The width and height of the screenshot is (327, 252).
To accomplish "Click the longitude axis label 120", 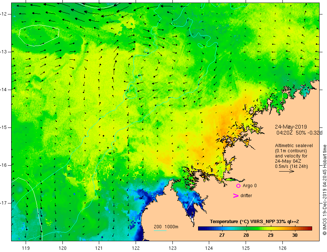I will tap(62, 248).
